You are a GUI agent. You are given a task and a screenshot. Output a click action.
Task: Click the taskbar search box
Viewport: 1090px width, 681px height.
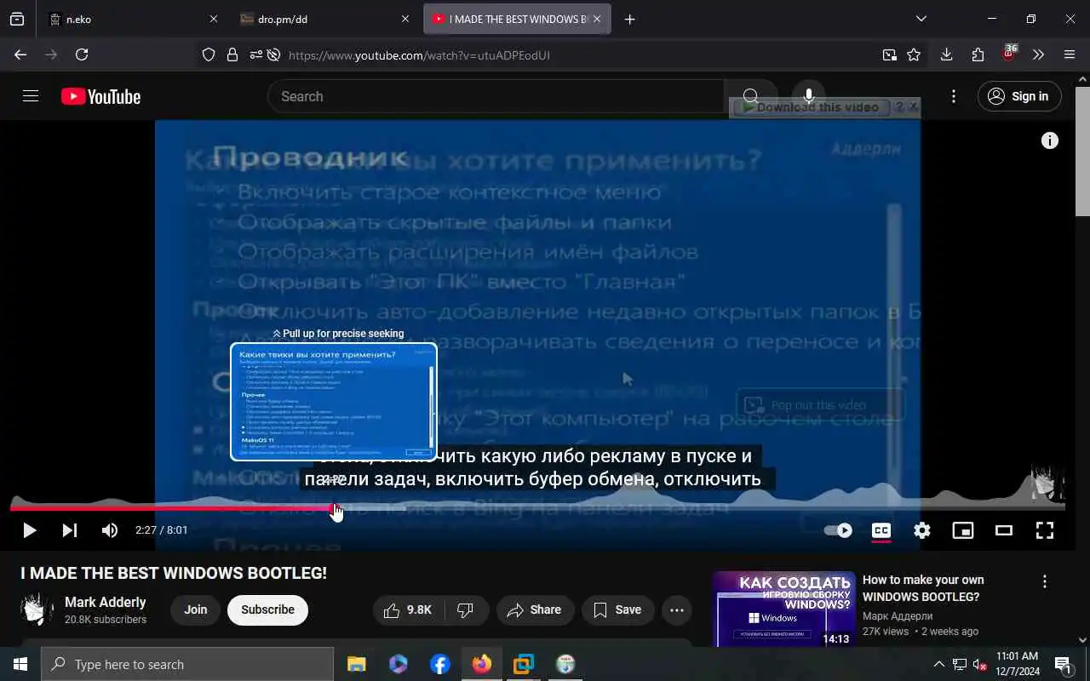(187, 664)
